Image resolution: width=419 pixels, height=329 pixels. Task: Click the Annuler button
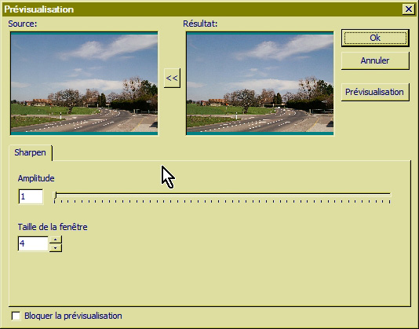coord(375,60)
